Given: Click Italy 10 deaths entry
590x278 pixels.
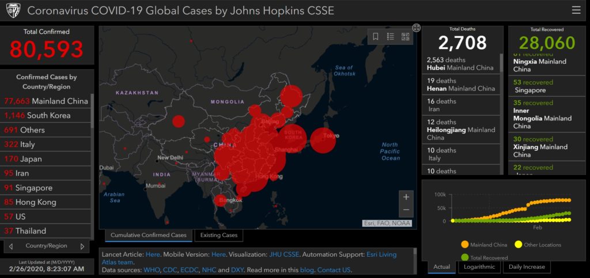Looking at the screenshot, I should click(x=461, y=154).
